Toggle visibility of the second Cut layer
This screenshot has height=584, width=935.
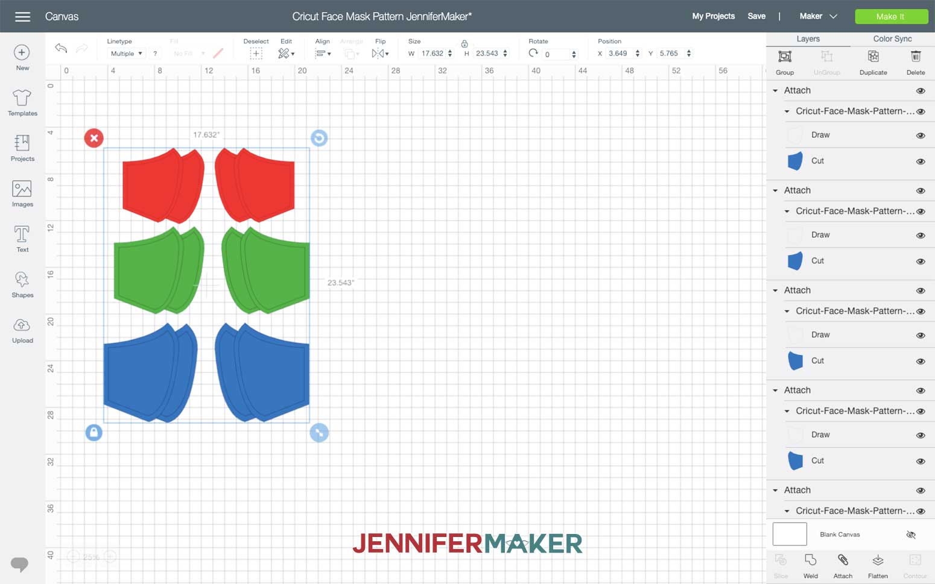coord(921,261)
